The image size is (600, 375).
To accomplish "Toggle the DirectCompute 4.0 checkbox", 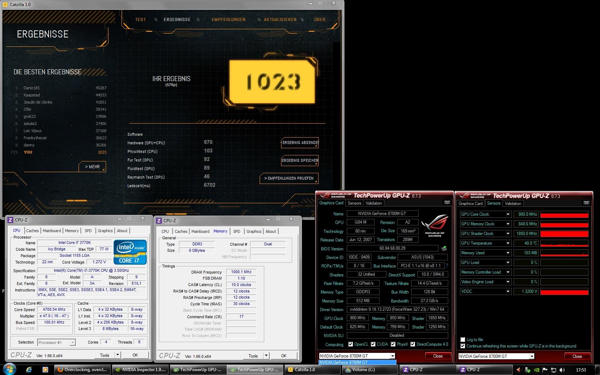I will coord(413,344).
